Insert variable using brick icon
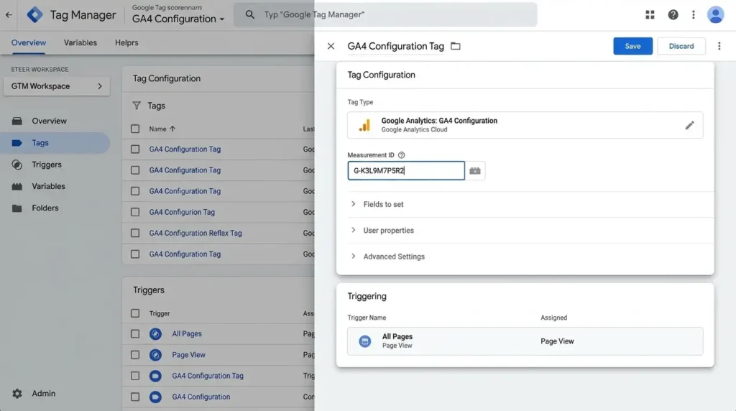 tap(475, 171)
